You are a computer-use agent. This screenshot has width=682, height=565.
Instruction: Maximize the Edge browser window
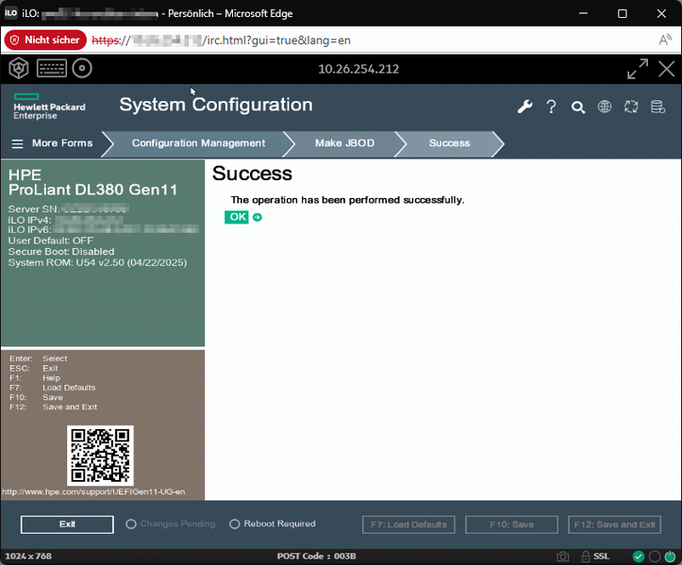[623, 13]
